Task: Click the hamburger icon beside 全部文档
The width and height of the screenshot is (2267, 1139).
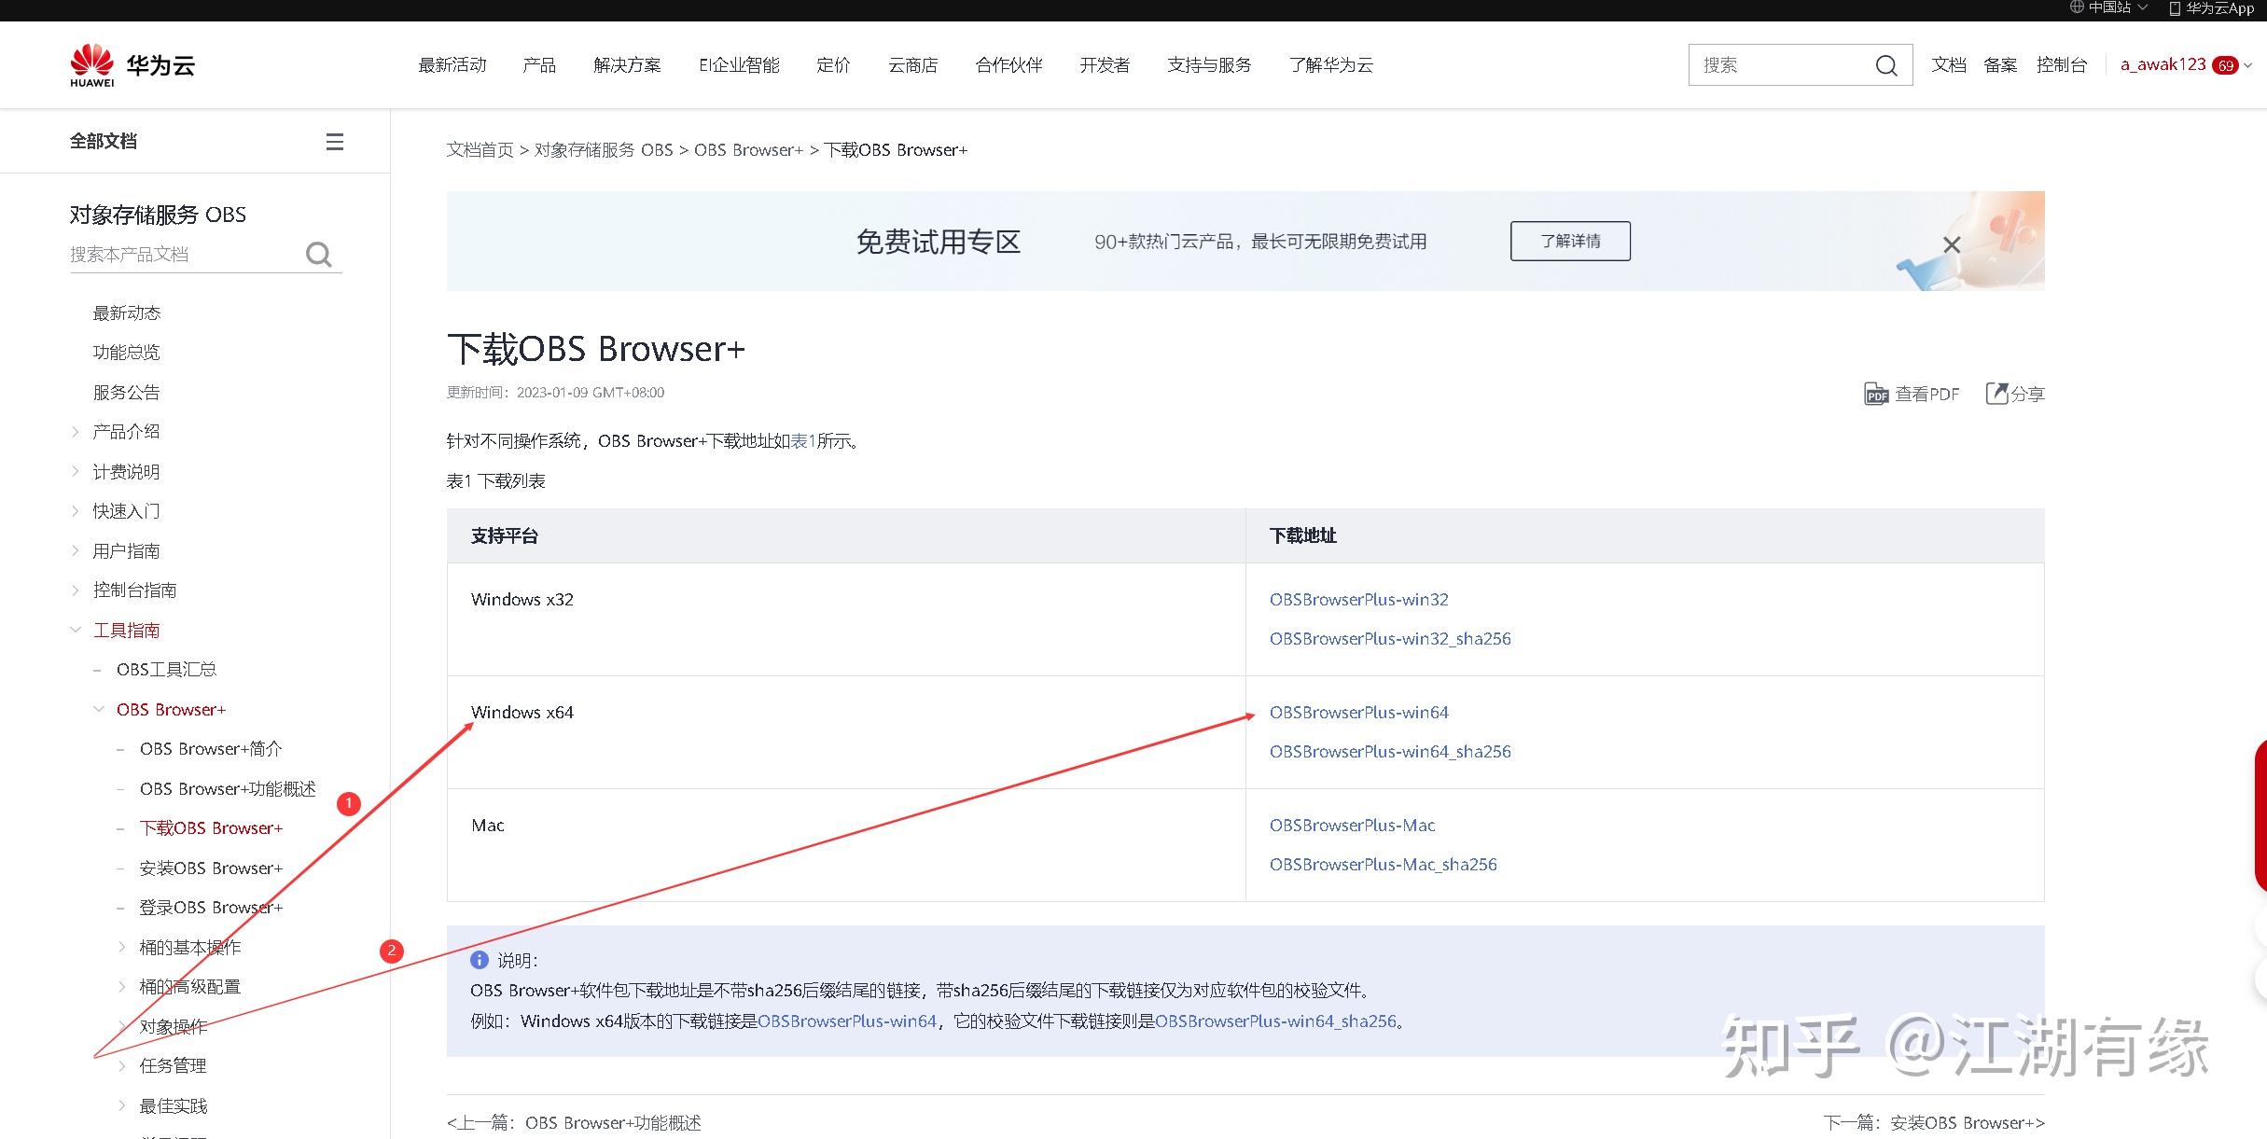Action: (x=335, y=141)
